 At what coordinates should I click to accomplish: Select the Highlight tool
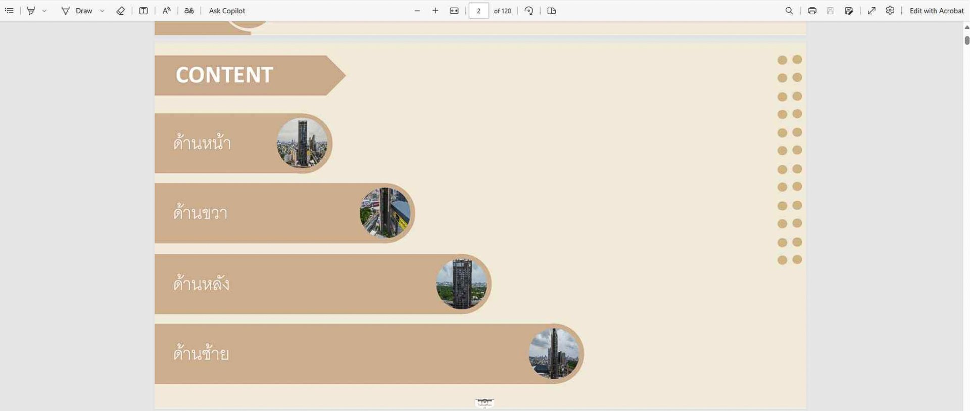[31, 11]
